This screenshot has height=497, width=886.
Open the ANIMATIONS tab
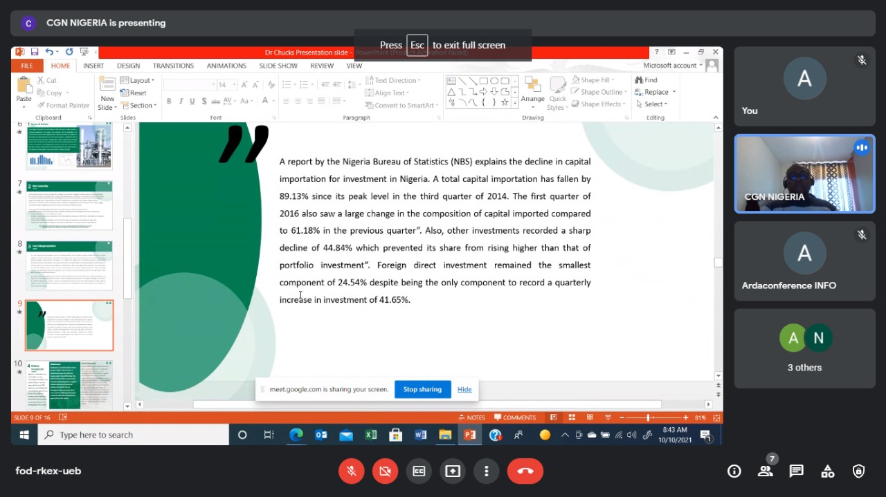tap(226, 66)
